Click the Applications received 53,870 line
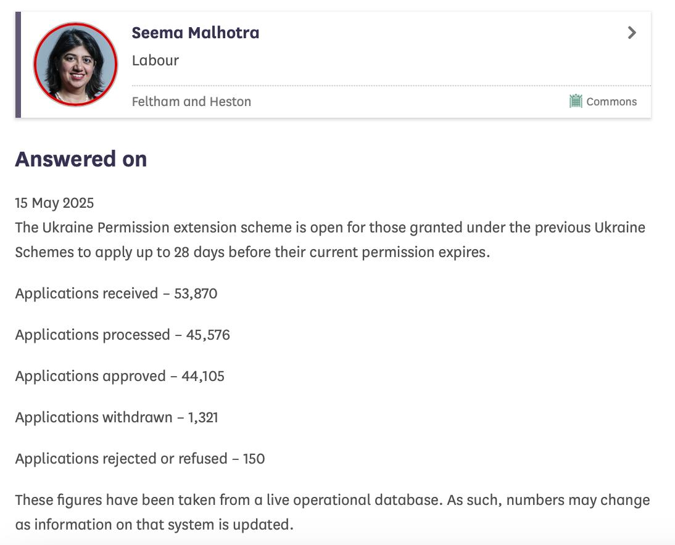The width and height of the screenshot is (675, 545). coord(116,293)
